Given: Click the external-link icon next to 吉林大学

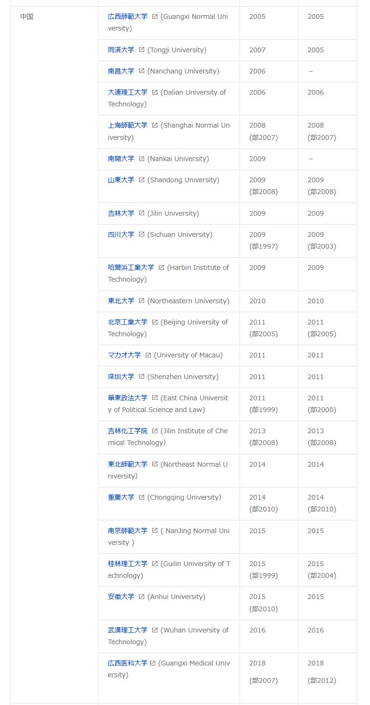Looking at the screenshot, I should point(141,213).
